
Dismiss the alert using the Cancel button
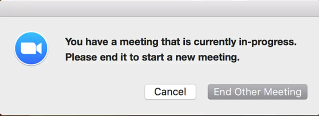pos(170,92)
